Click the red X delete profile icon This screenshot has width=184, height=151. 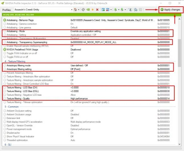(97, 10)
